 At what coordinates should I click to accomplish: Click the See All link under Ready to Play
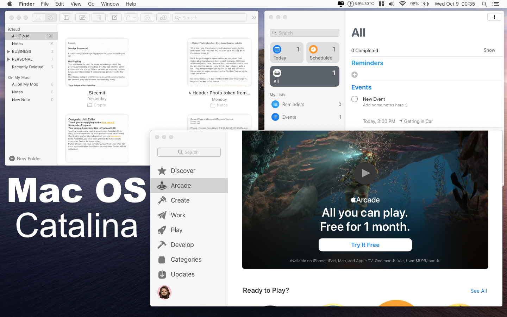coord(478,291)
